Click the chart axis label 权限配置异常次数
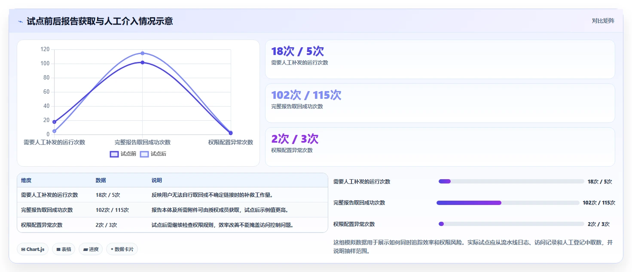Image resolution: width=632 pixels, height=272 pixels. coord(231,142)
